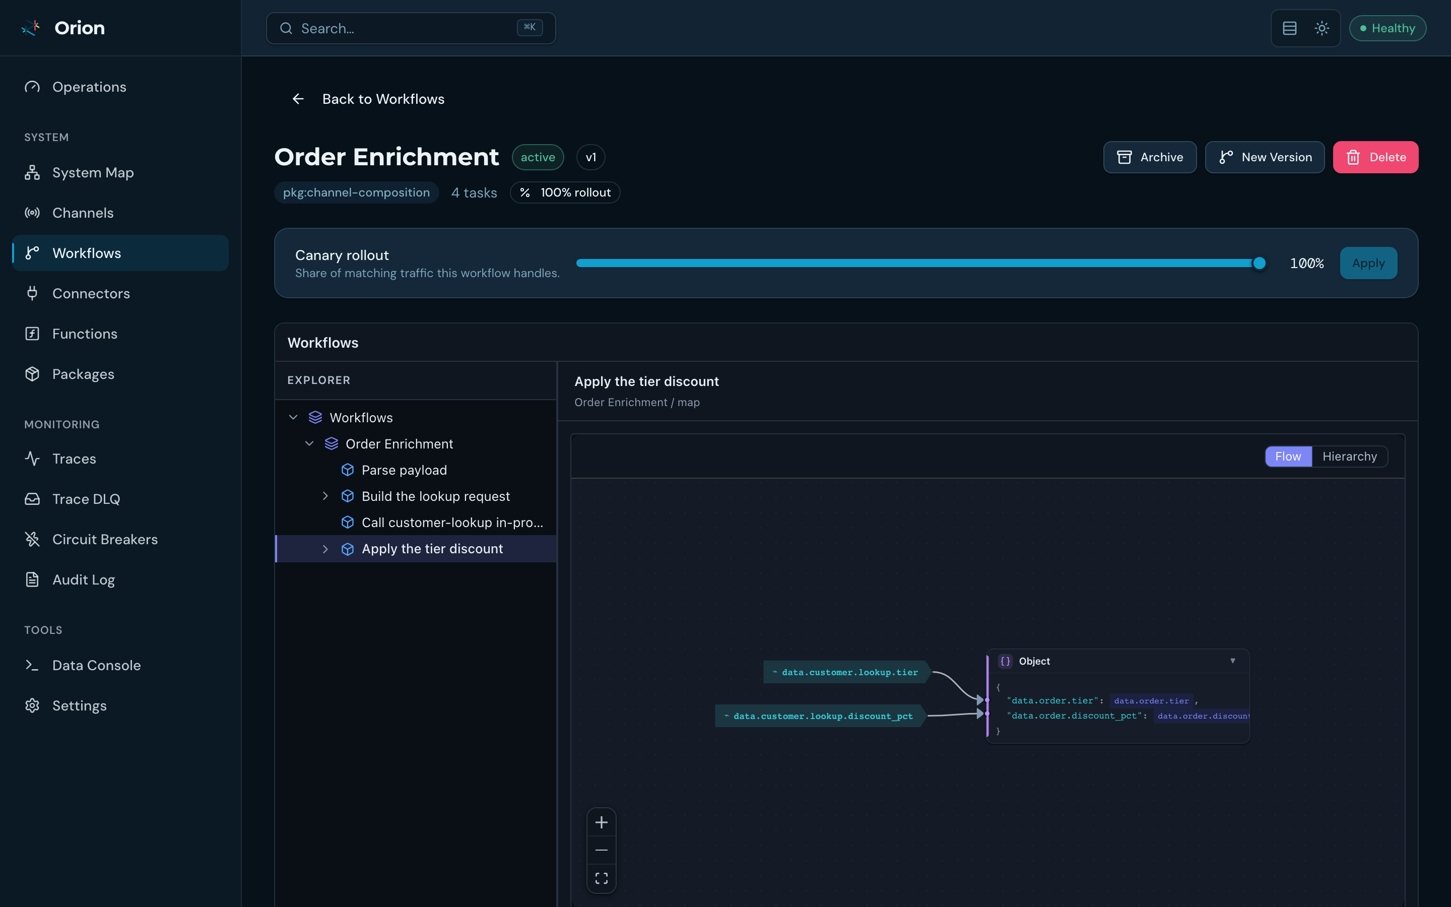
Task: Click the EXPLORER panel header
Action: tap(416, 380)
